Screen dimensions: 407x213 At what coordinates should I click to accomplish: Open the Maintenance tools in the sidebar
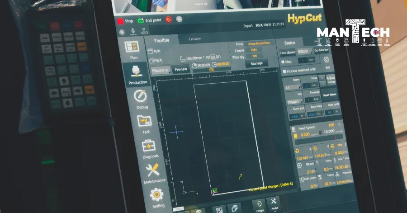[154, 173]
